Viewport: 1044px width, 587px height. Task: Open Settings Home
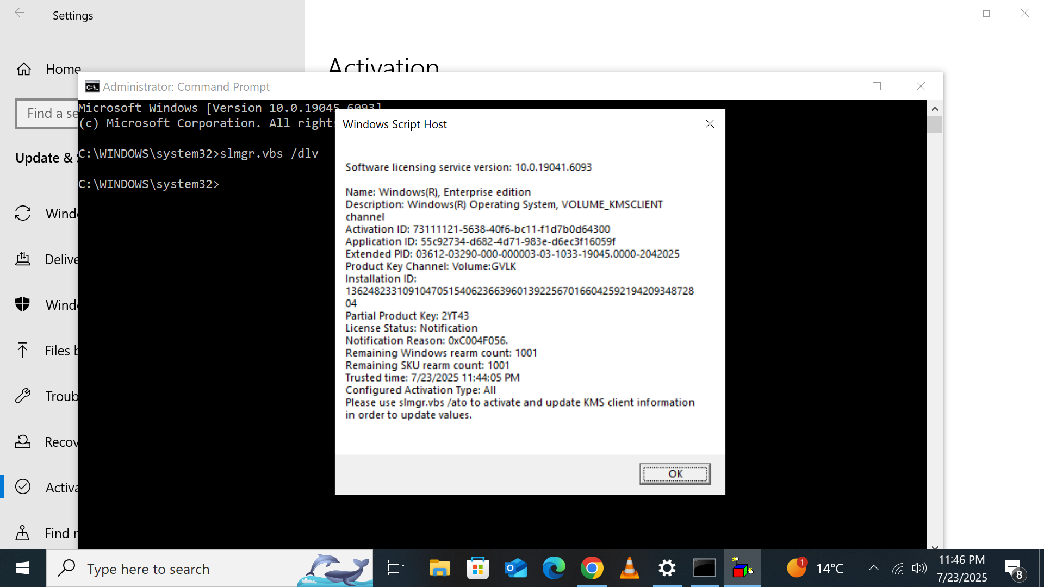(49, 69)
